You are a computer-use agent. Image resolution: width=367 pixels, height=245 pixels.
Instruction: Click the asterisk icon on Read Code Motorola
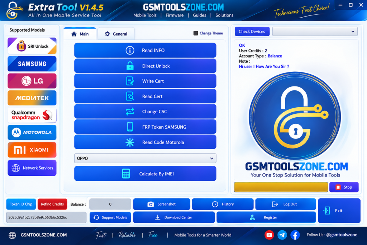[130, 142]
